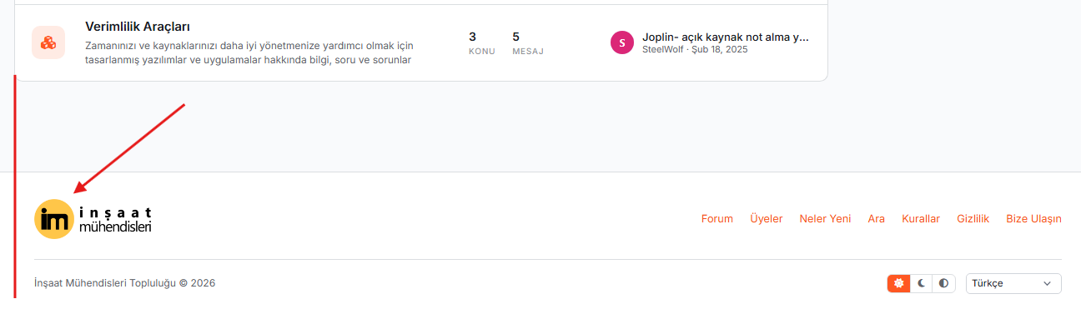
Task: Open the Türkçe language dropdown
Action: 1013,283
